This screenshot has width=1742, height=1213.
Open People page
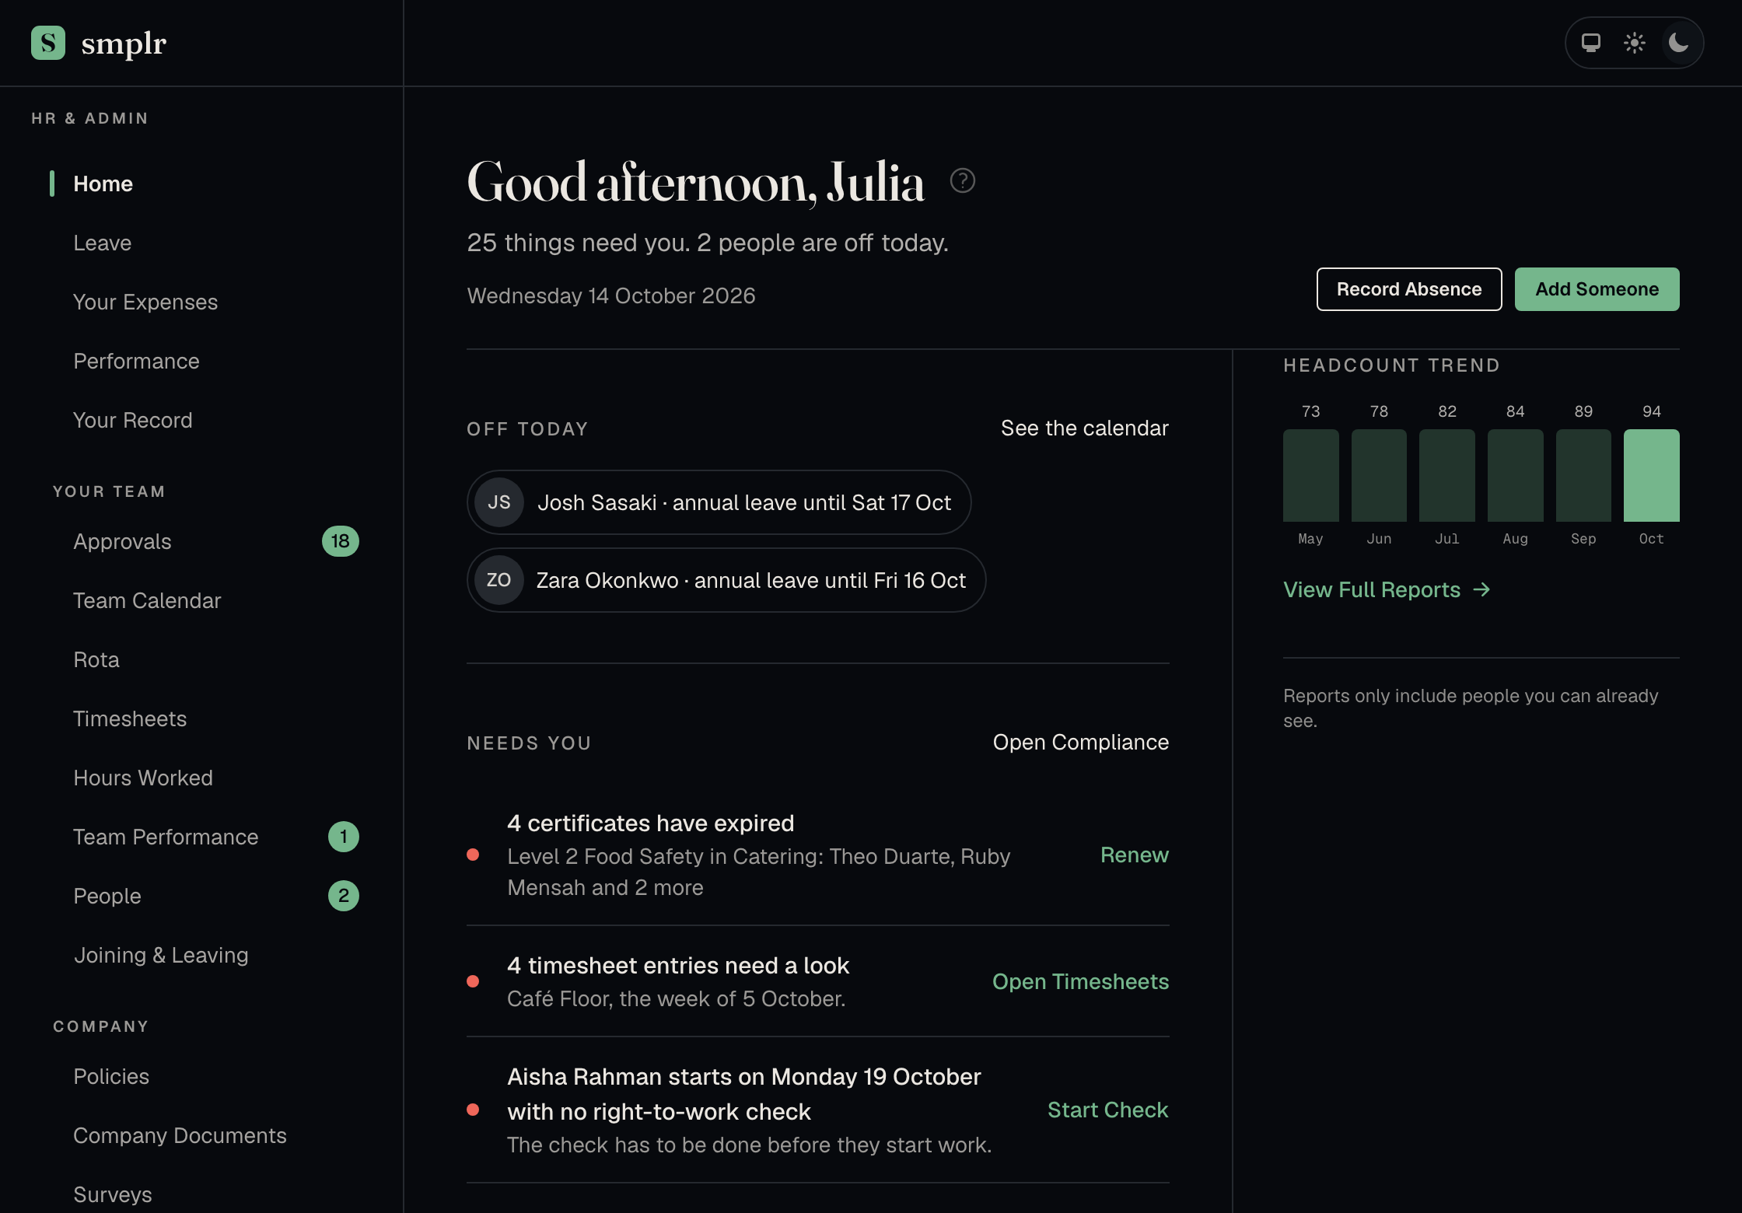[x=107, y=896]
